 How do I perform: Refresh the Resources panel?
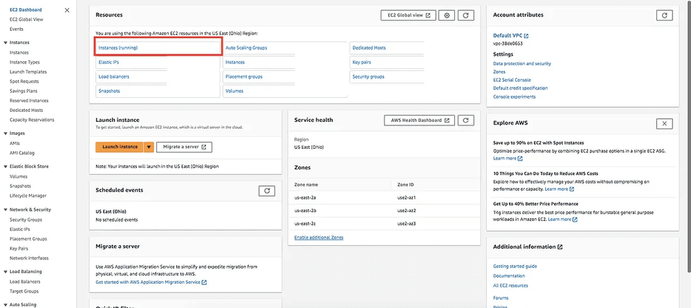click(x=466, y=15)
